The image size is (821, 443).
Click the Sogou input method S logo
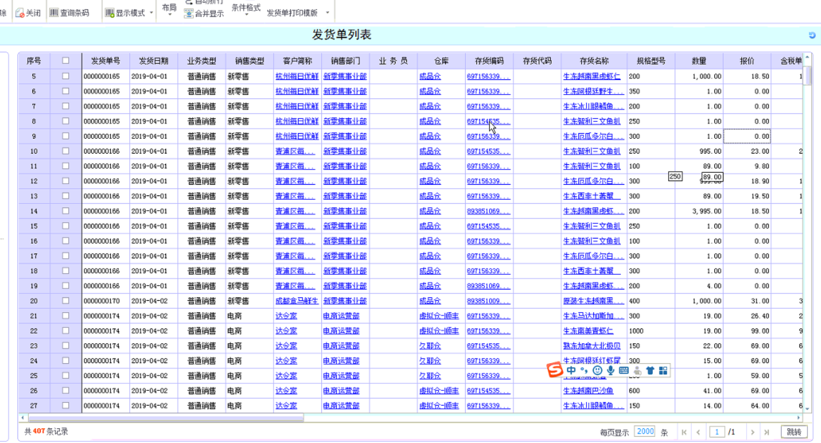click(x=555, y=370)
